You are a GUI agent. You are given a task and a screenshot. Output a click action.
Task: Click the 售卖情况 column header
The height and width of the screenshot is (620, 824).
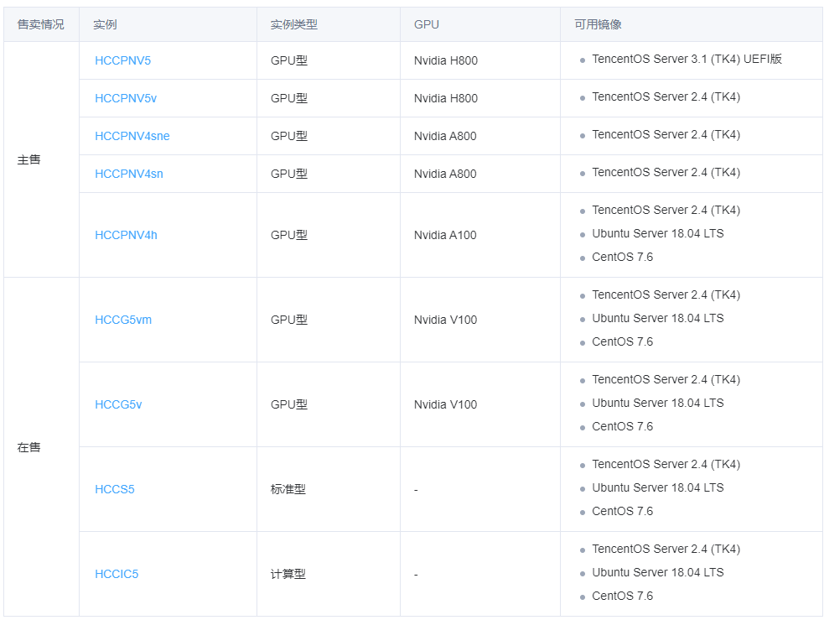tap(40, 24)
